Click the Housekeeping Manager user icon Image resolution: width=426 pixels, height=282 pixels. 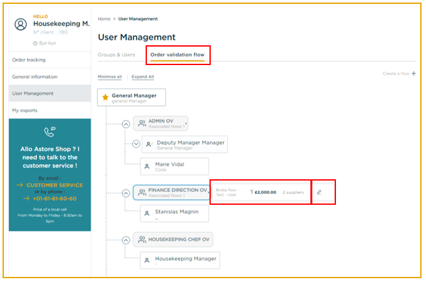[147, 260]
